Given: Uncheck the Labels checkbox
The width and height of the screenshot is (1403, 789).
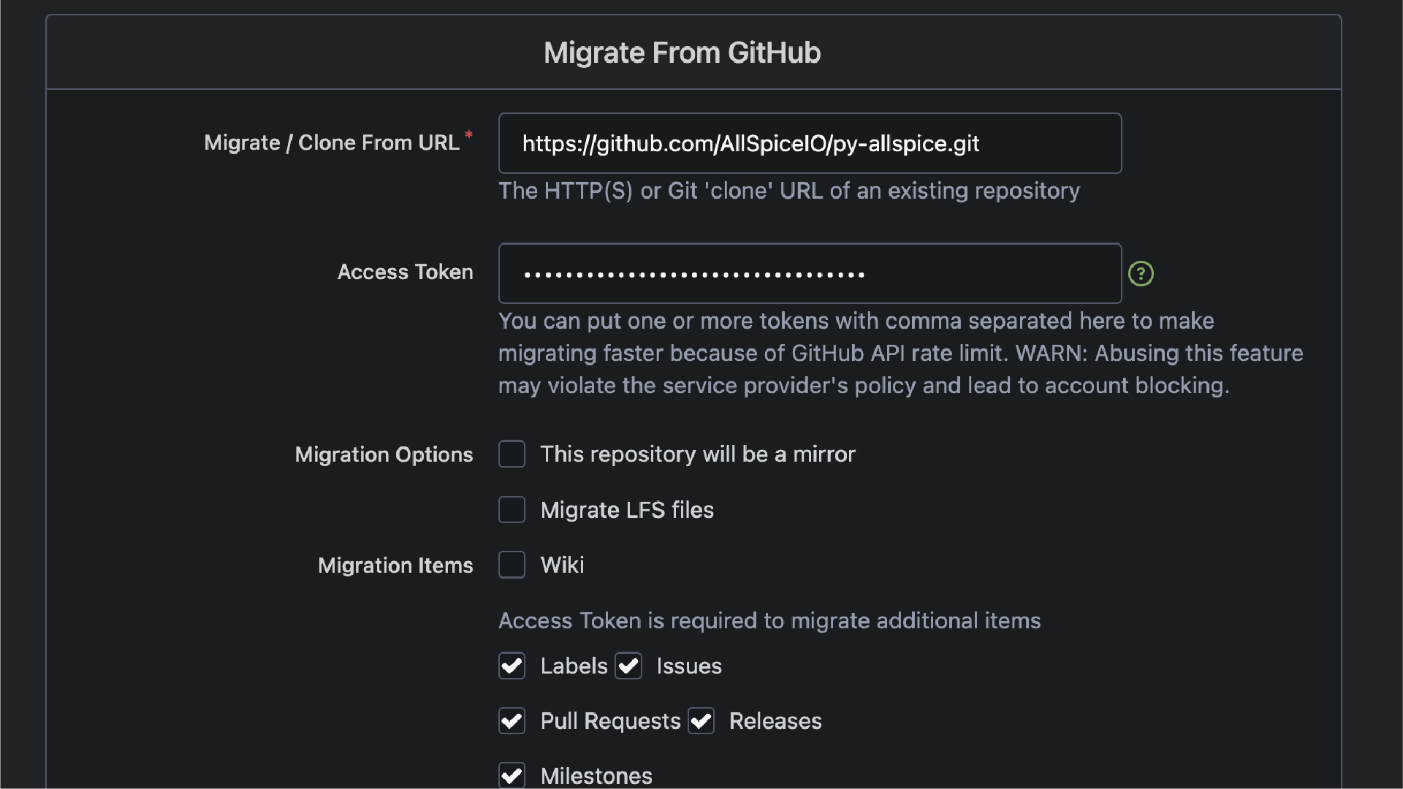Looking at the screenshot, I should (x=512, y=666).
